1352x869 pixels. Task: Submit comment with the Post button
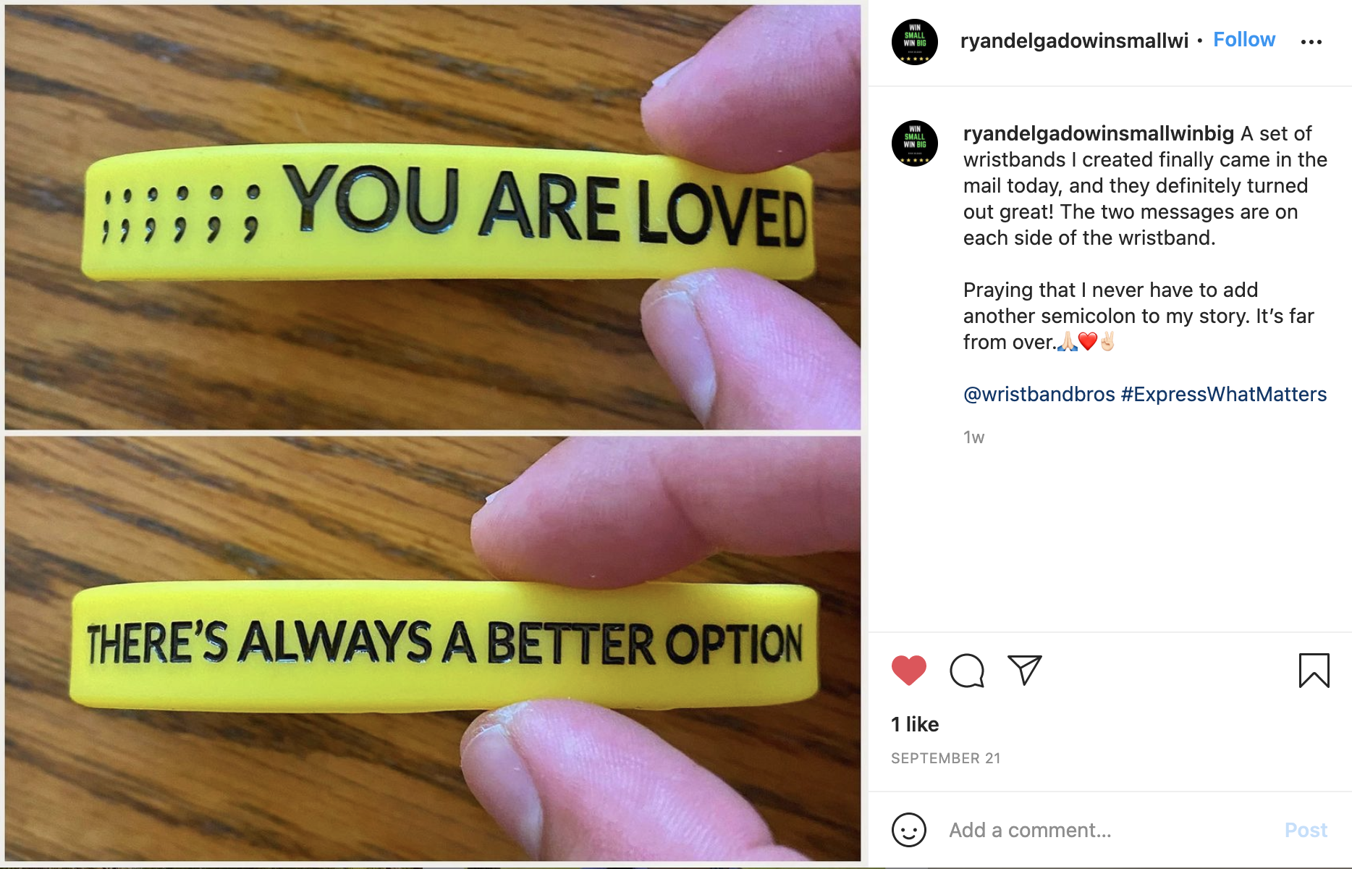1306,830
